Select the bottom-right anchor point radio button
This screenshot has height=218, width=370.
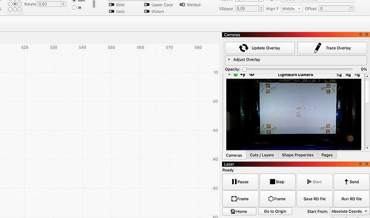(x=19, y=10)
